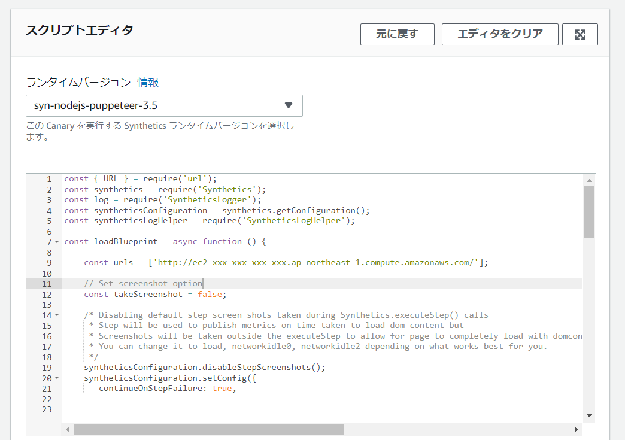
Task: Click the horizontal scrollbar right arrow
Action: (577, 430)
